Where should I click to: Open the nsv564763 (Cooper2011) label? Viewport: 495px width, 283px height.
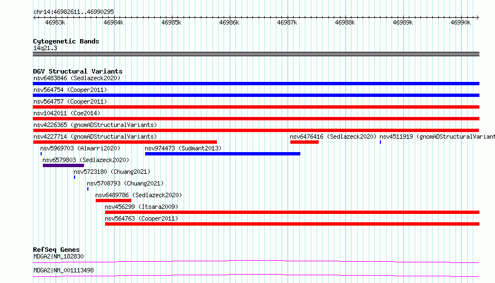(x=141, y=218)
